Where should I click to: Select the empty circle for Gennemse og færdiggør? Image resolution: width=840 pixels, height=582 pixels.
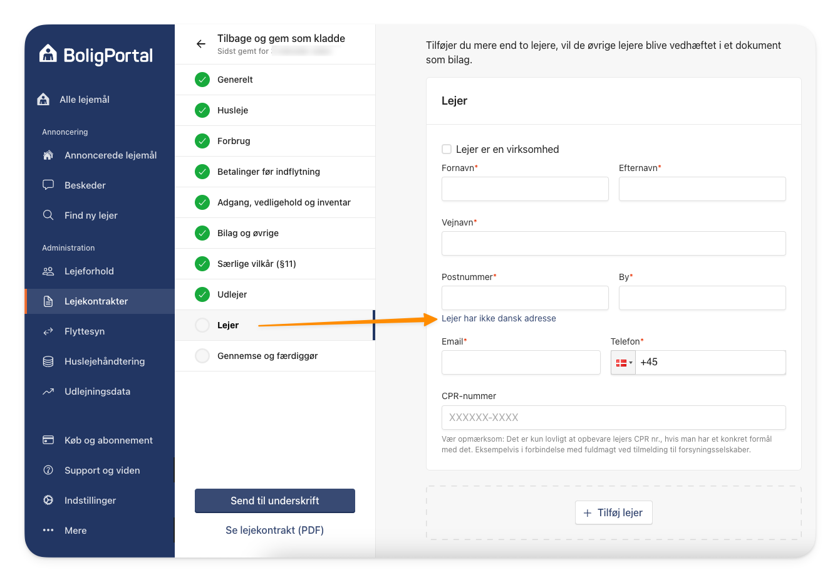click(202, 355)
